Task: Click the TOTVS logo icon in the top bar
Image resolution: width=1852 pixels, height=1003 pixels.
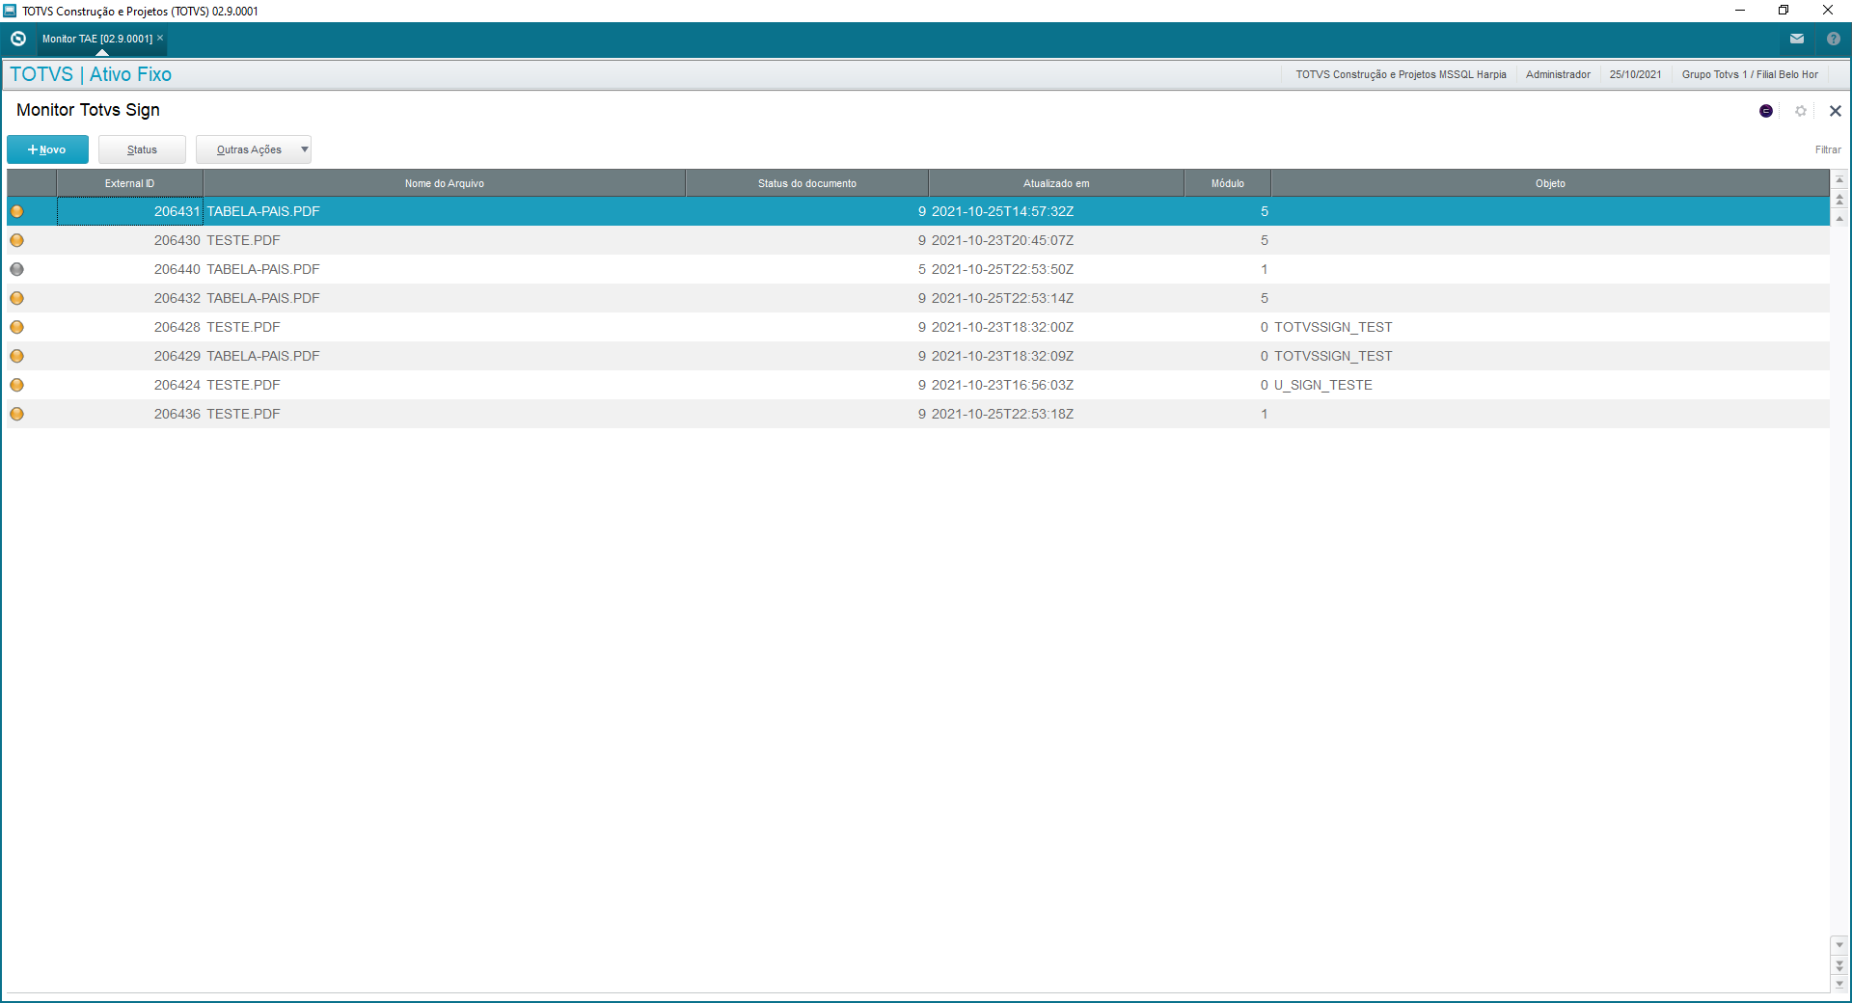Action: coord(18,39)
